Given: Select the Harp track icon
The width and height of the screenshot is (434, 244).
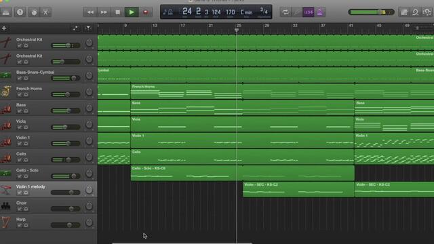Looking at the screenshot, I should pos(6,222).
